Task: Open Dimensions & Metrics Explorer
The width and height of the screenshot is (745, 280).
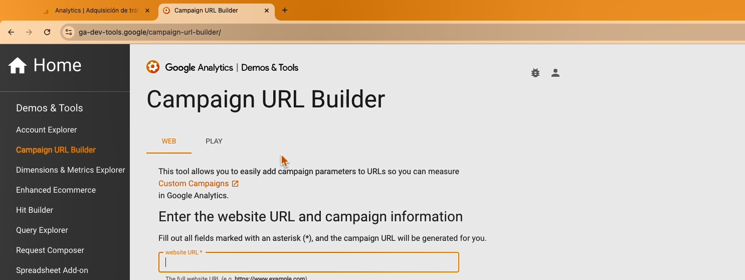Action: [71, 170]
